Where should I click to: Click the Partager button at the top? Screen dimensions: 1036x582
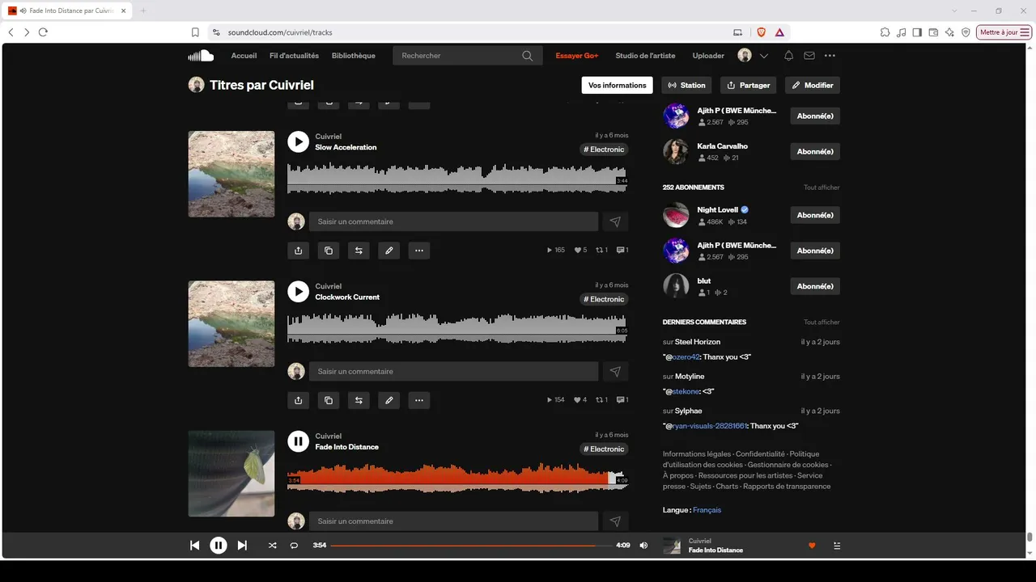pos(749,85)
